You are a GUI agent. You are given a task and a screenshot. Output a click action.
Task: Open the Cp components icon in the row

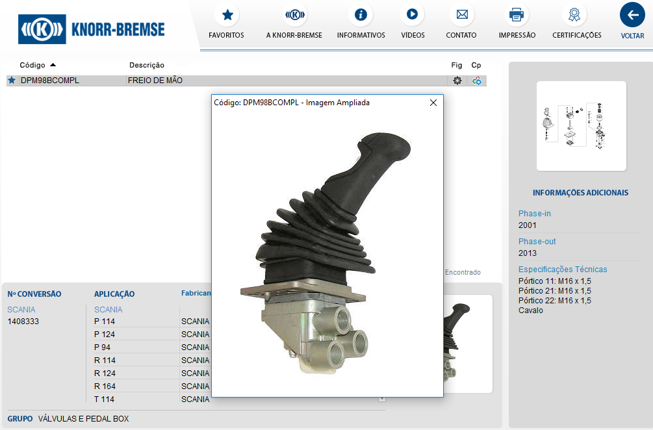[x=477, y=81]
